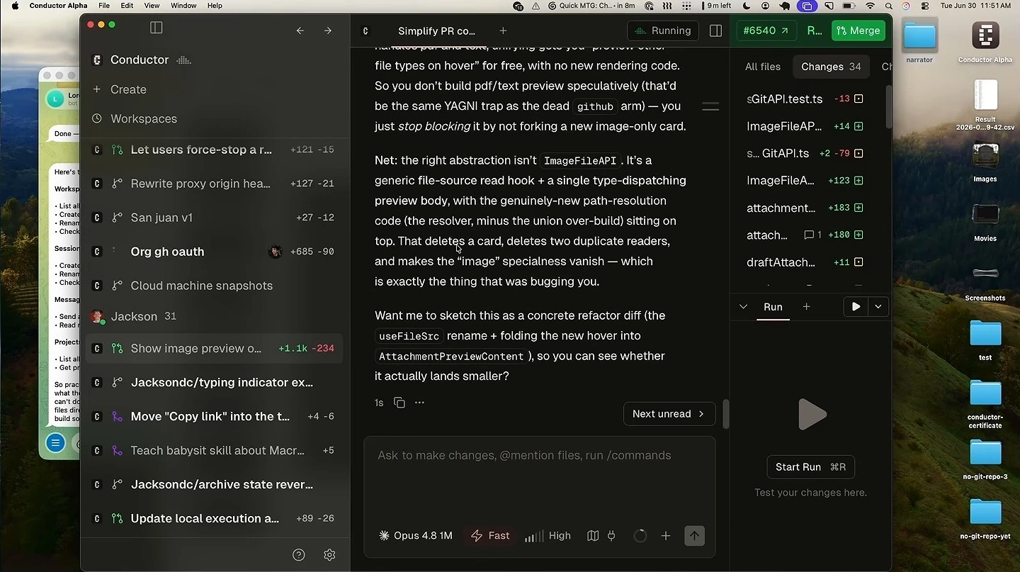Screen dimensions: 1020x572
Task: Open the ImageFileAP... +14 file row
Action: (805, 126)
